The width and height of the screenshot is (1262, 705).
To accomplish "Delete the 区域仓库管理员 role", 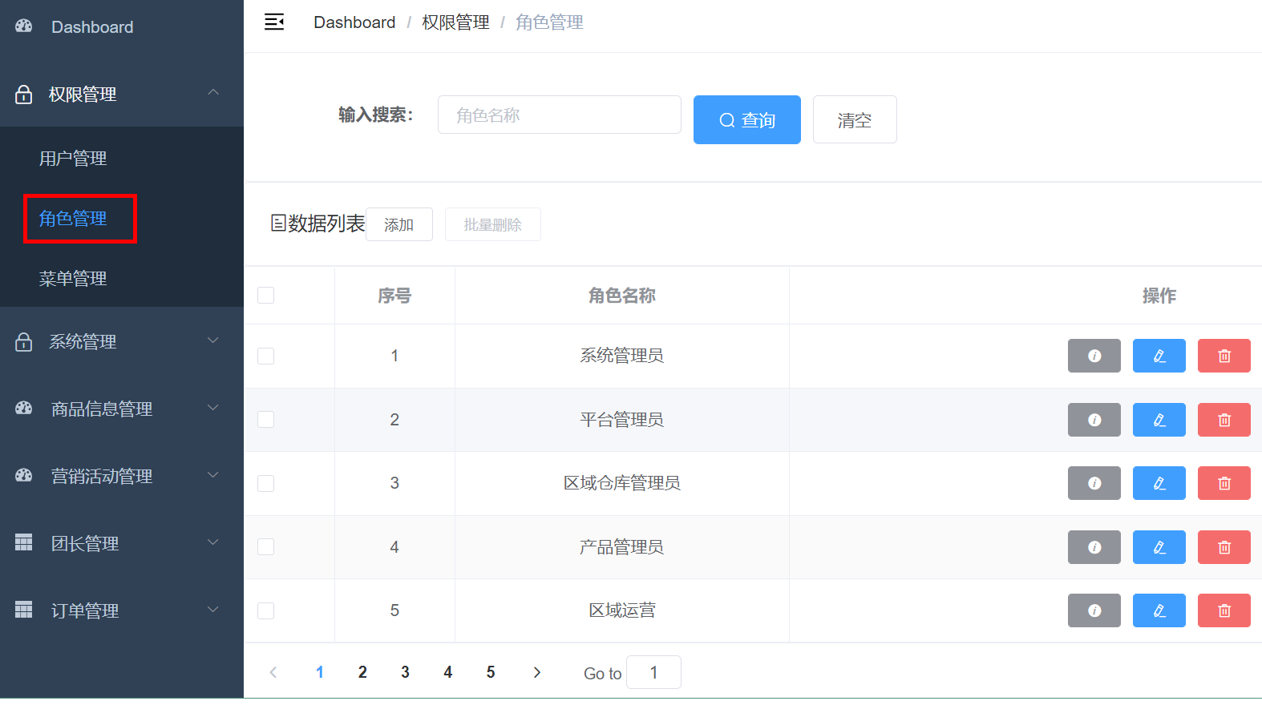I will click(1224, 483).
